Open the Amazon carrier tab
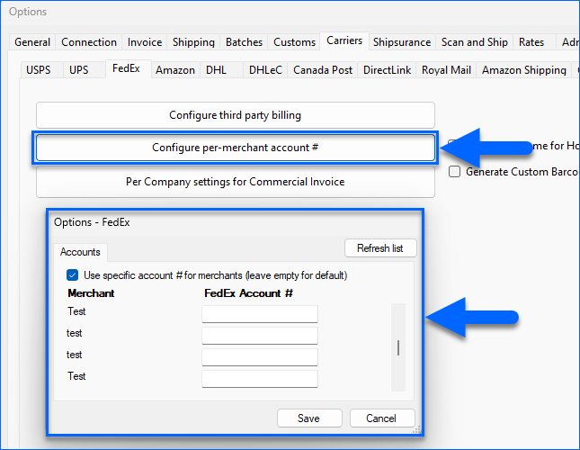Viewport: 580px width, 450px height. [x=175, y=70]
